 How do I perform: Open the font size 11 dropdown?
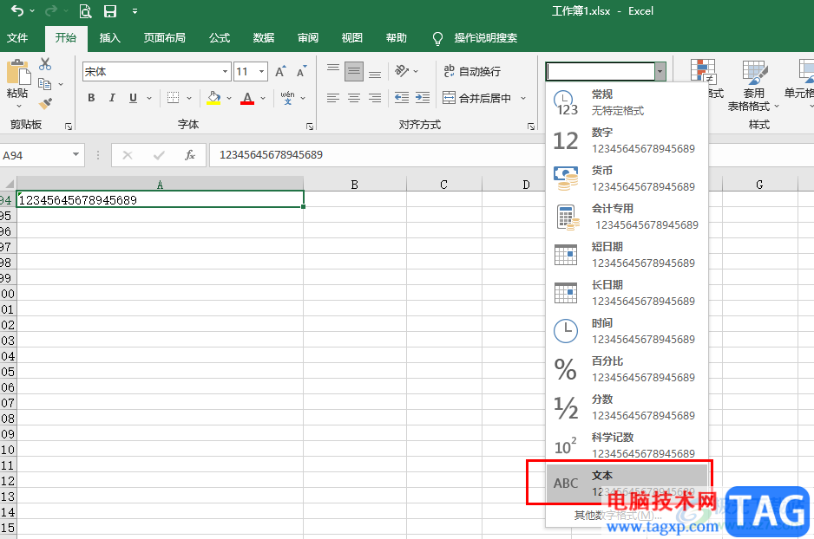[x=262, y=72]
